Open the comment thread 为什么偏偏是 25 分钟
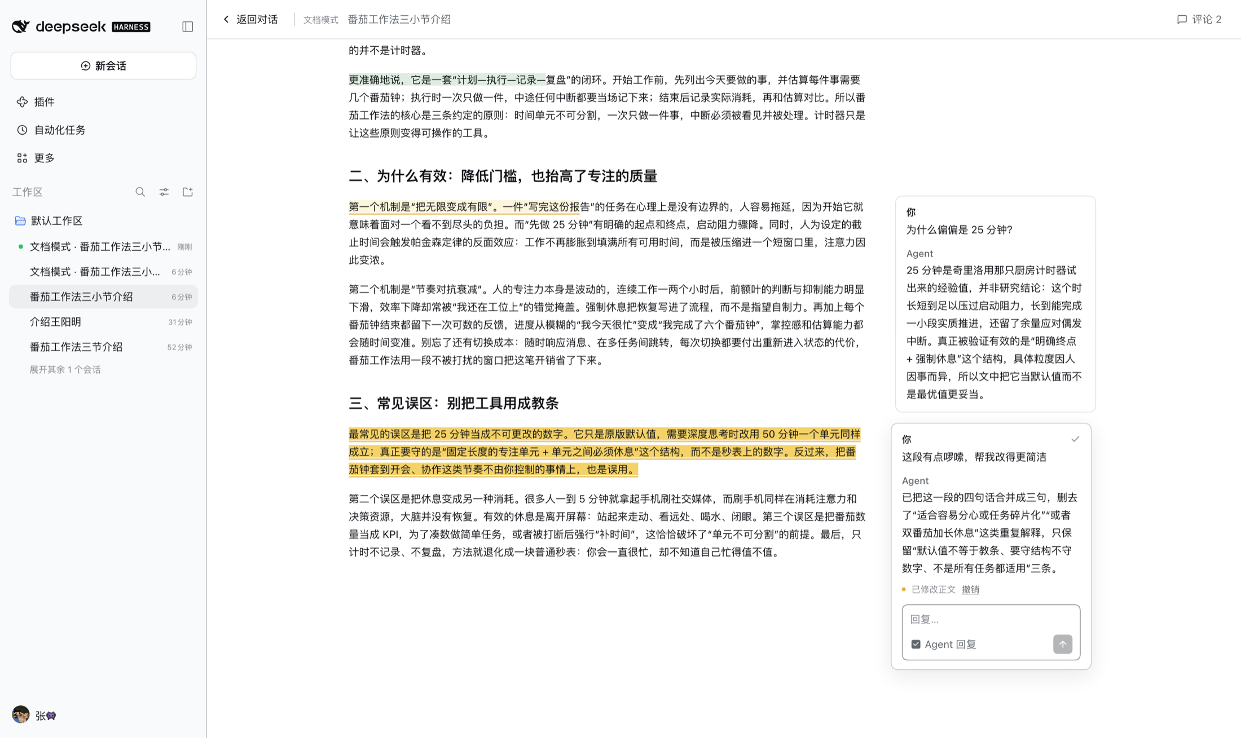Image resolution: width=1241 pixels, height=738 pixels. coord(995,304)
